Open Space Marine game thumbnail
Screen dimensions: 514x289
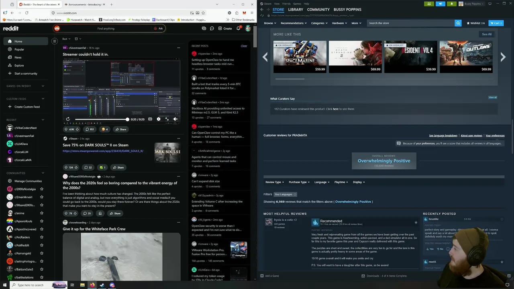point(300,57)
